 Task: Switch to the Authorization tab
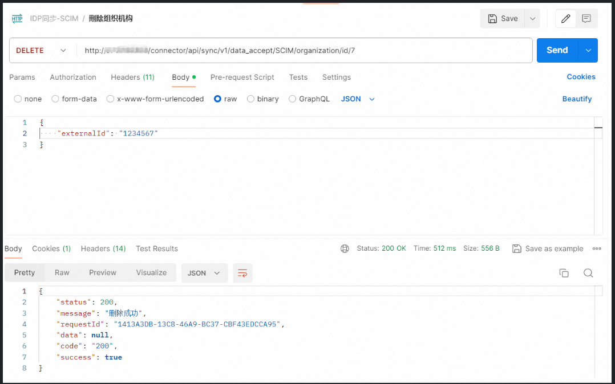point(73,77)
